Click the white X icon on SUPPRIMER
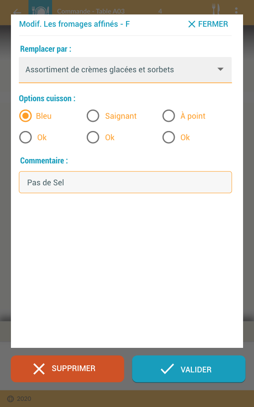254x407 pixels. click(x=39, y=368)
